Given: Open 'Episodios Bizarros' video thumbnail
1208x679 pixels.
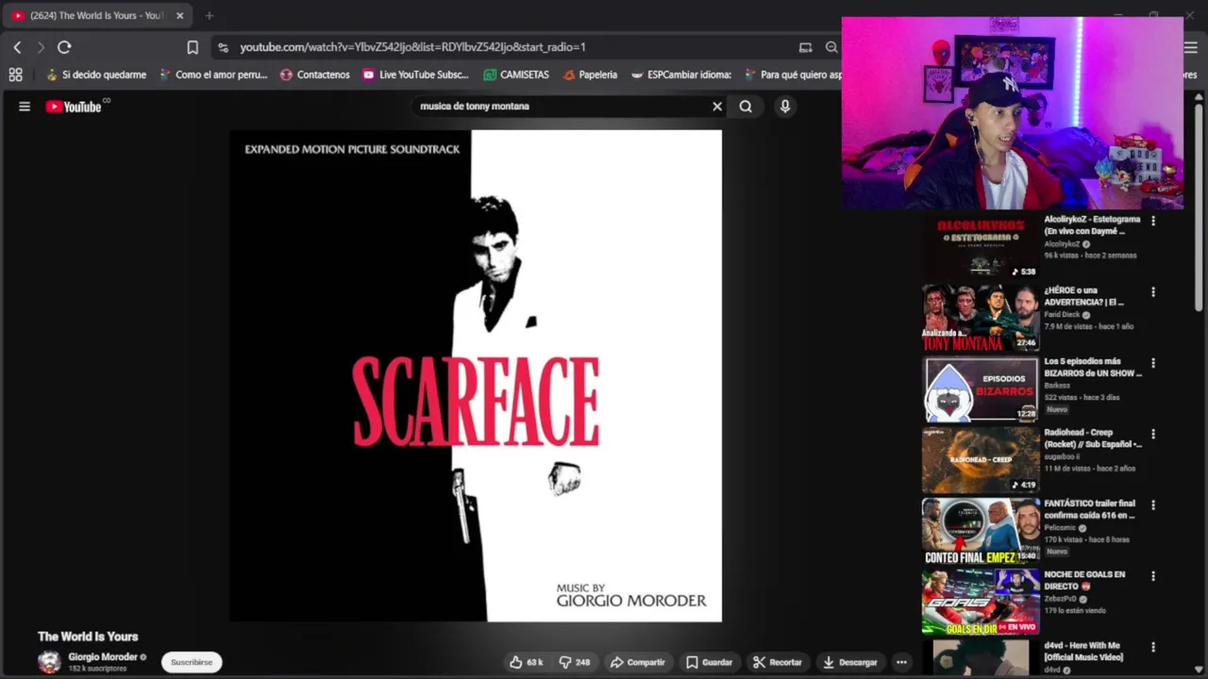Looking at the screenshot, I should [981, 389].
